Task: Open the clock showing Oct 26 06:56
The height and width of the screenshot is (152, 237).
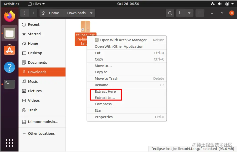Action: [128, 4]
